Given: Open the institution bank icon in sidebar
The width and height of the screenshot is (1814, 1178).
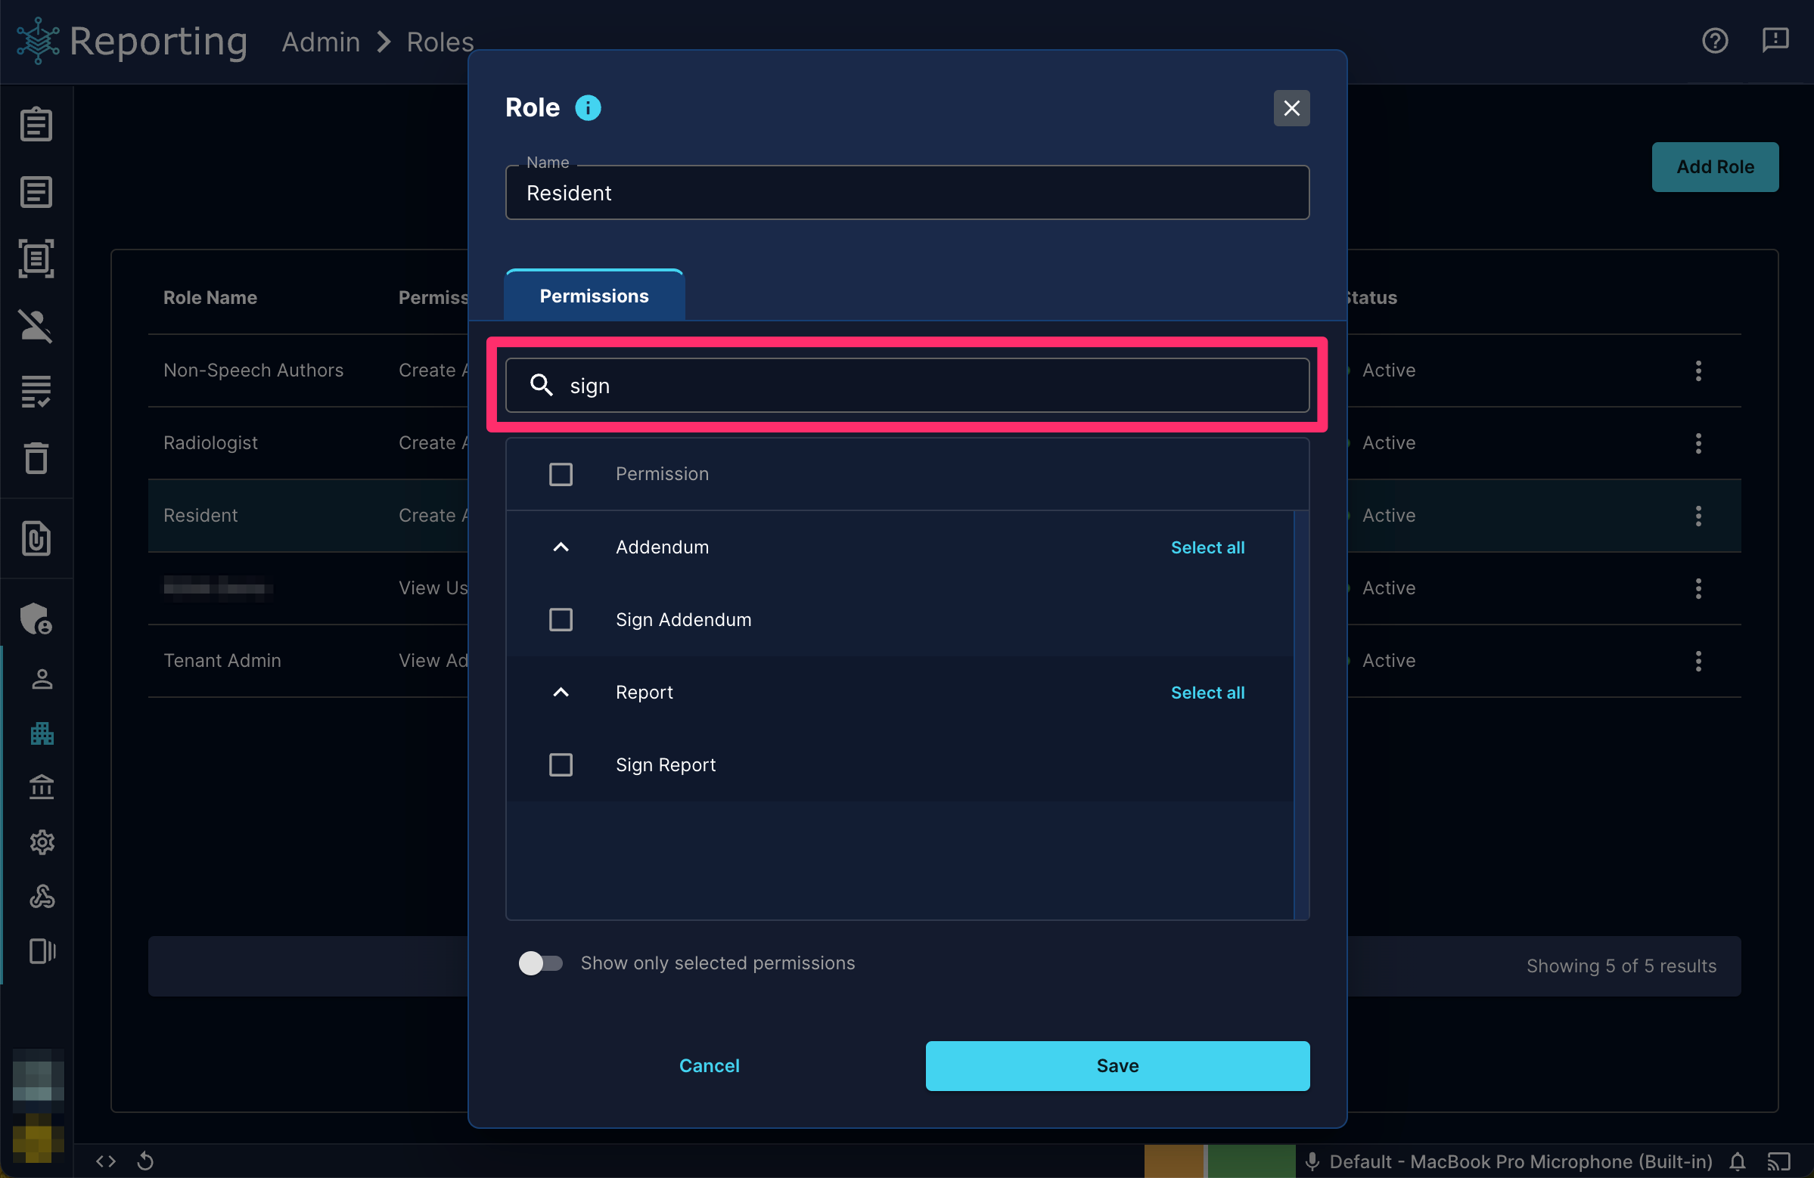Looking at the screenshot, I should click(x=42, y=787).
